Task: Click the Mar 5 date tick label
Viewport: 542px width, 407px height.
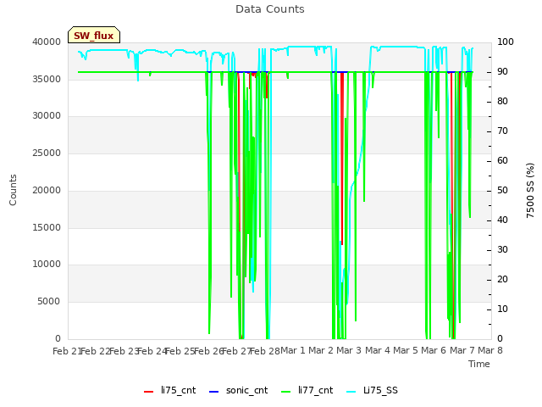Action: coord(406,350)
